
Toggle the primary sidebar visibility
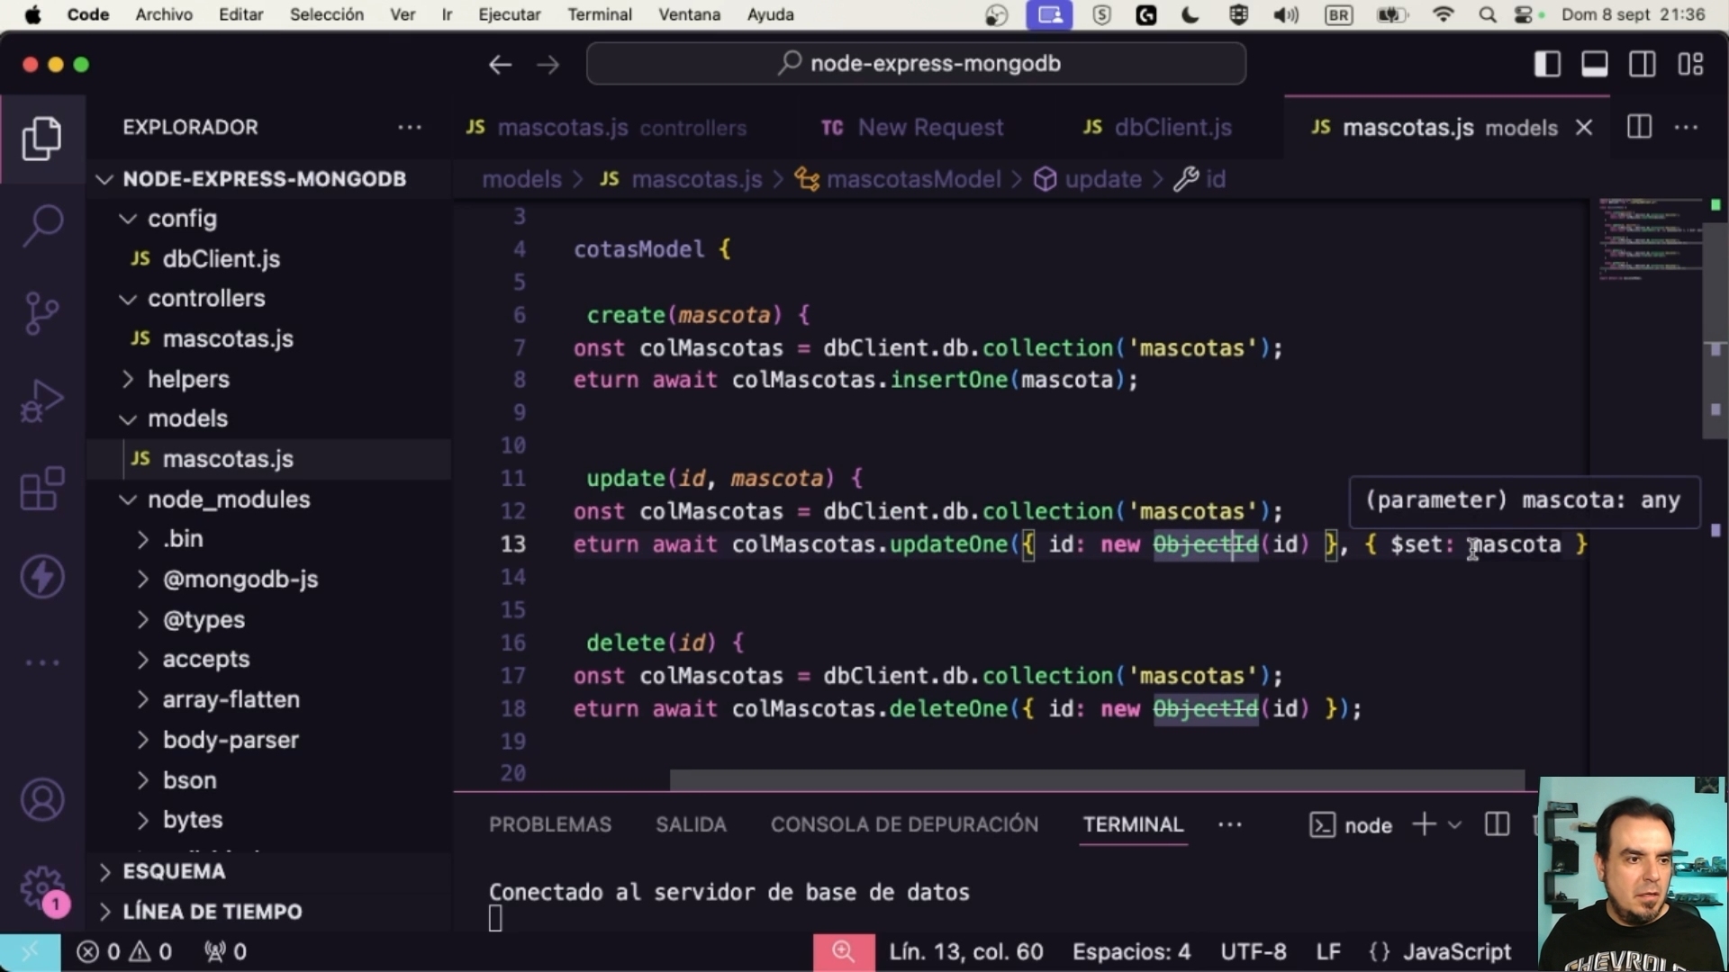[1547, 64]
